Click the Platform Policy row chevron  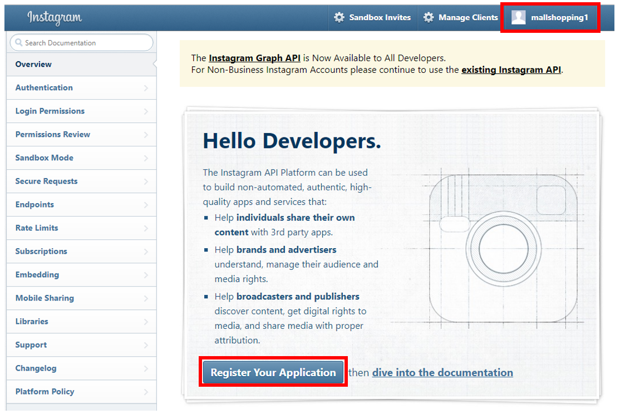pos(146,392)
